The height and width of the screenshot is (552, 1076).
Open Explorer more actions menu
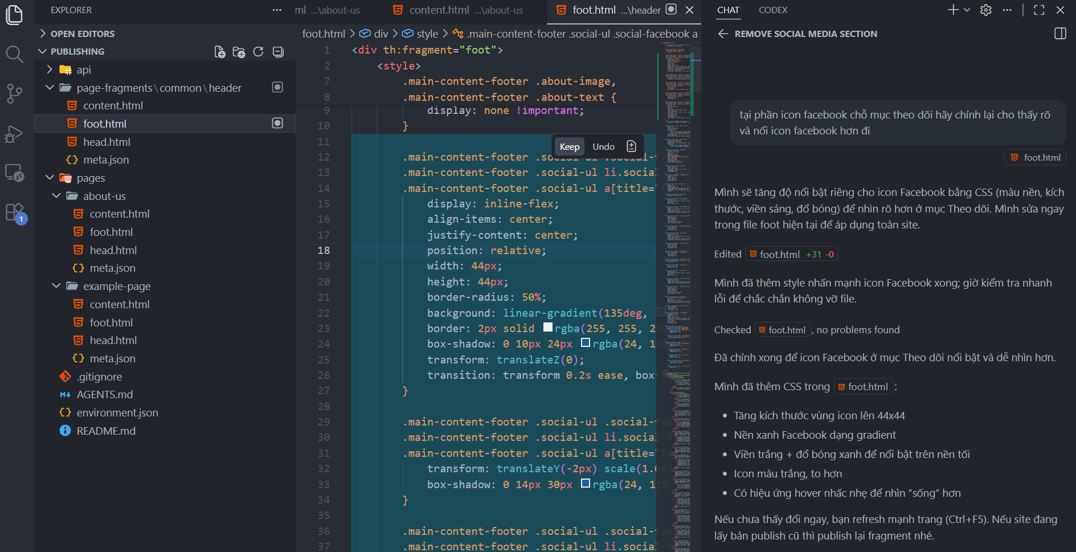(277, 10)
